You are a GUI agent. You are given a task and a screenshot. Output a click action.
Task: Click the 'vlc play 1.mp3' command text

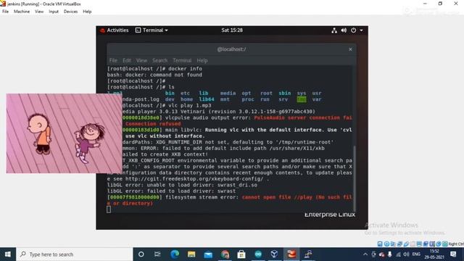coord(190,105)
